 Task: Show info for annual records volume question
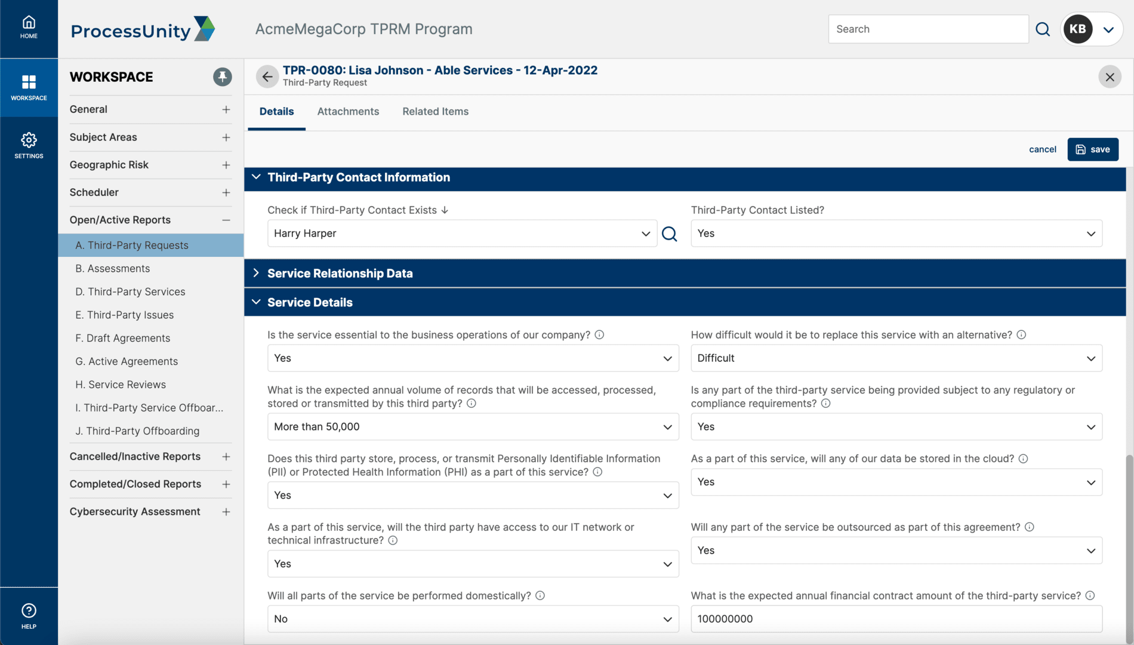(472, 404)
